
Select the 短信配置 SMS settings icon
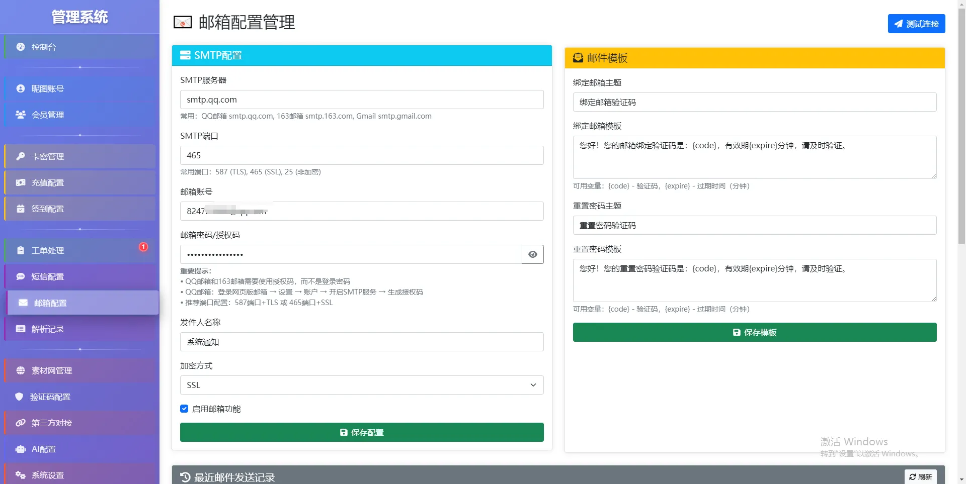pyautogui.click(x=20, y=276)
